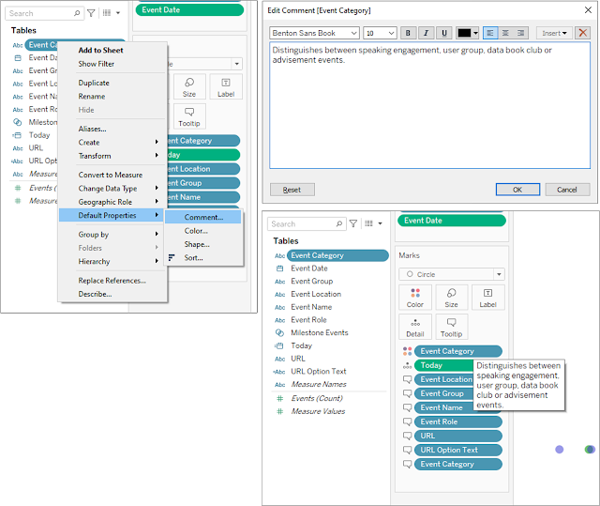Select Measure Values in lower Tables list

[318, 411]
